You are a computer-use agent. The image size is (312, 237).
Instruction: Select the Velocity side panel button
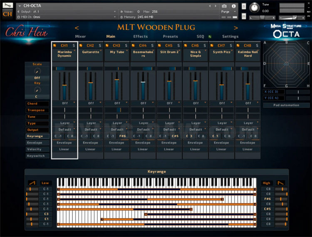click(37, 149)
